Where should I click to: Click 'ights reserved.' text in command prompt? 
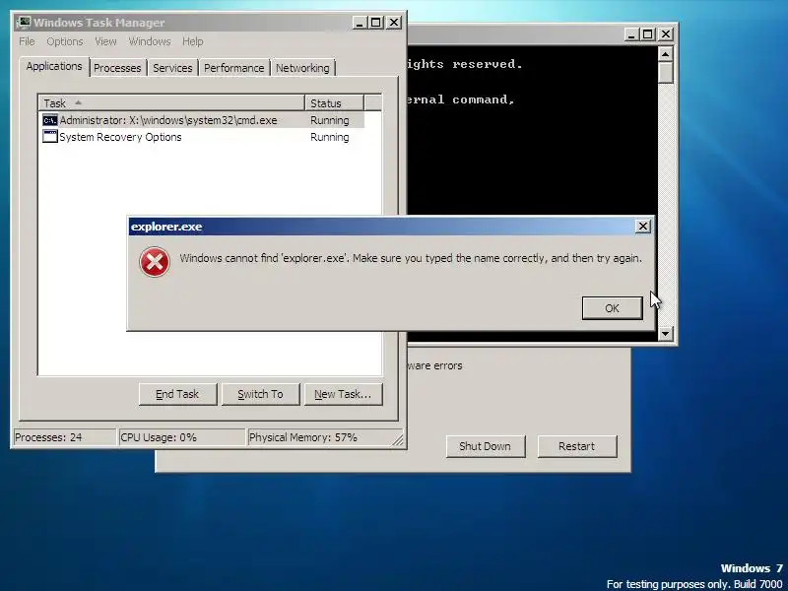pyautogui.click(x=465, y=64)
